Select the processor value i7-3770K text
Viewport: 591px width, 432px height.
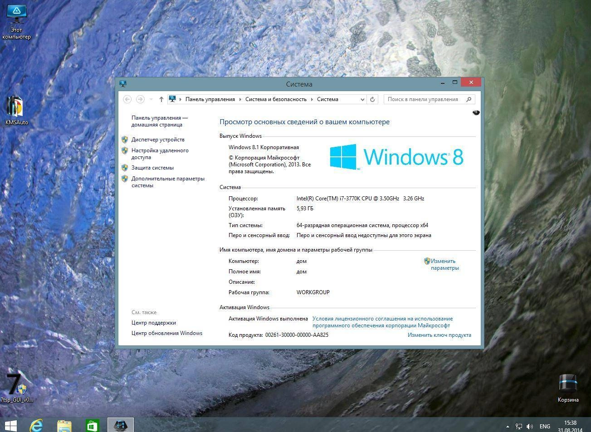(x=360, y=199)
